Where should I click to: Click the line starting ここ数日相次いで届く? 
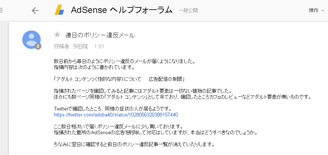point(118,127)
